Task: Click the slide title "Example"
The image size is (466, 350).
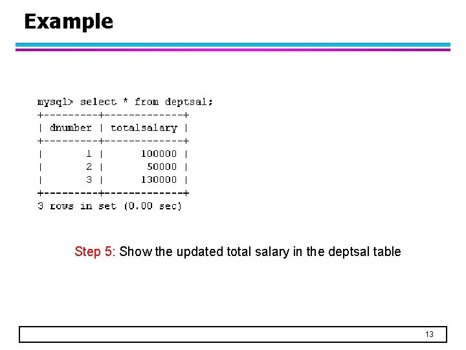Action: tap(69, 22)
